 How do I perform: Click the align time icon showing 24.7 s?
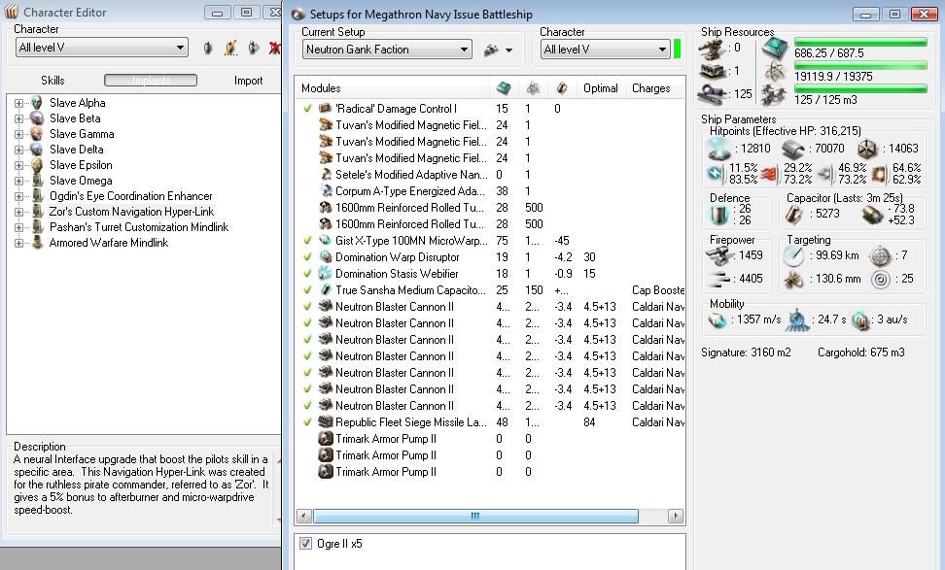[797, 320]
